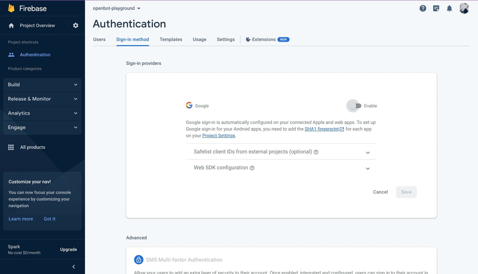Open the Project Settings link
This screenshot has width=478, height=274.
point(219,136)
